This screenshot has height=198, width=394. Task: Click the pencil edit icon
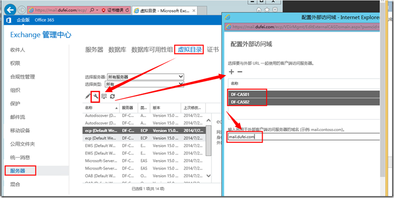88,96
